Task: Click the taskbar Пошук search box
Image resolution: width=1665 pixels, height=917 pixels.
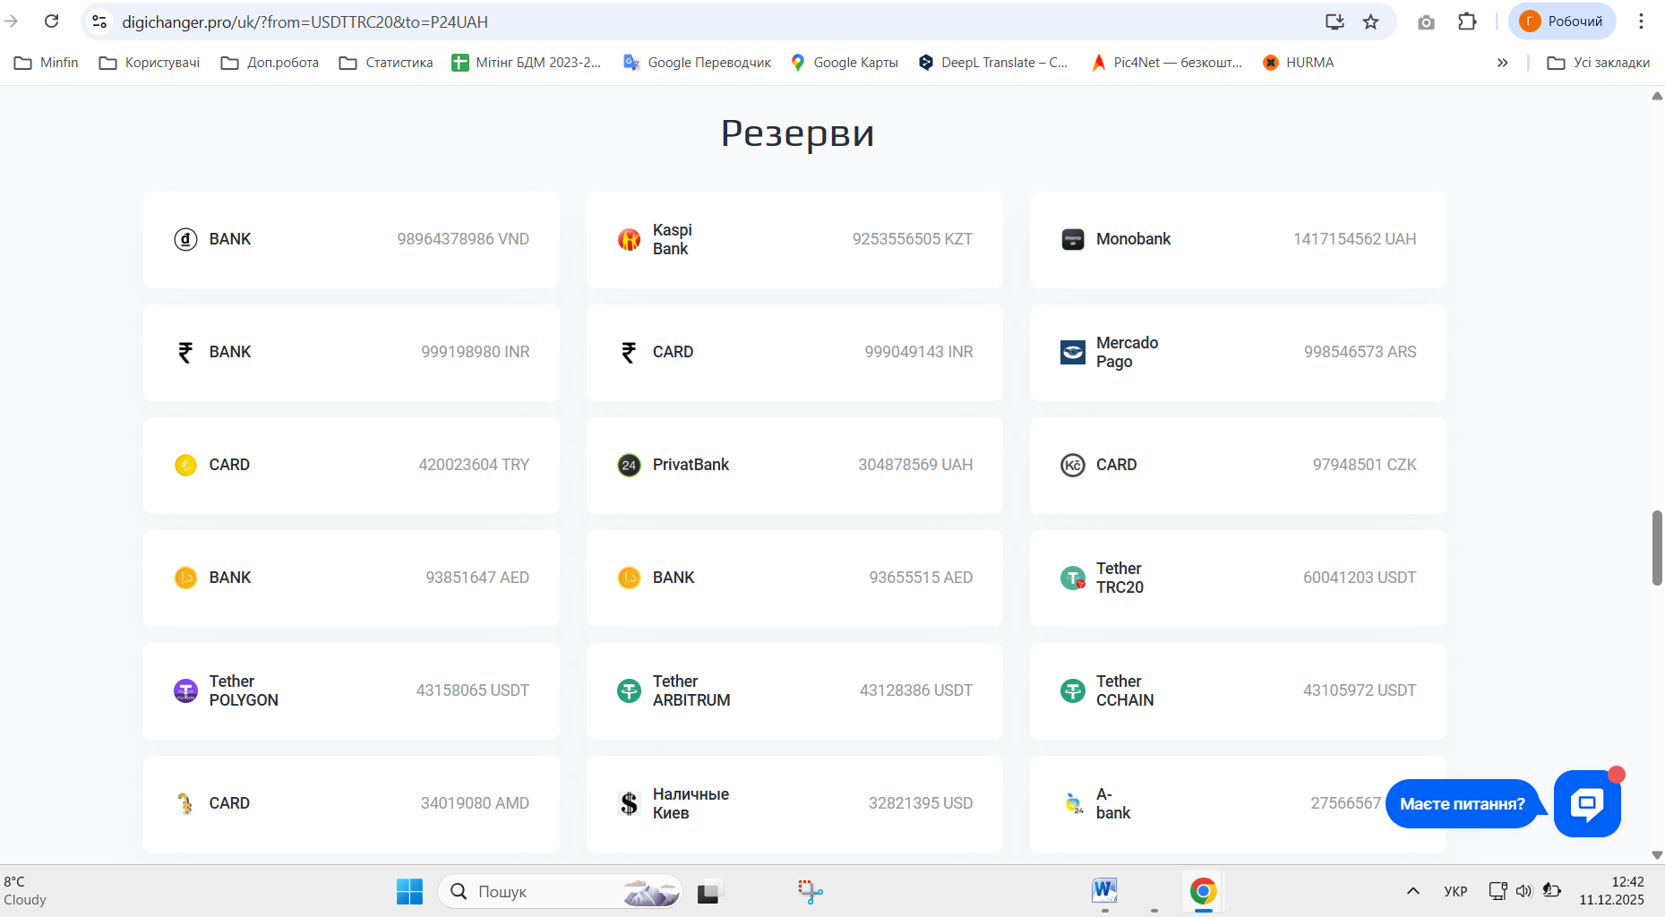Action: click(560, 891)
